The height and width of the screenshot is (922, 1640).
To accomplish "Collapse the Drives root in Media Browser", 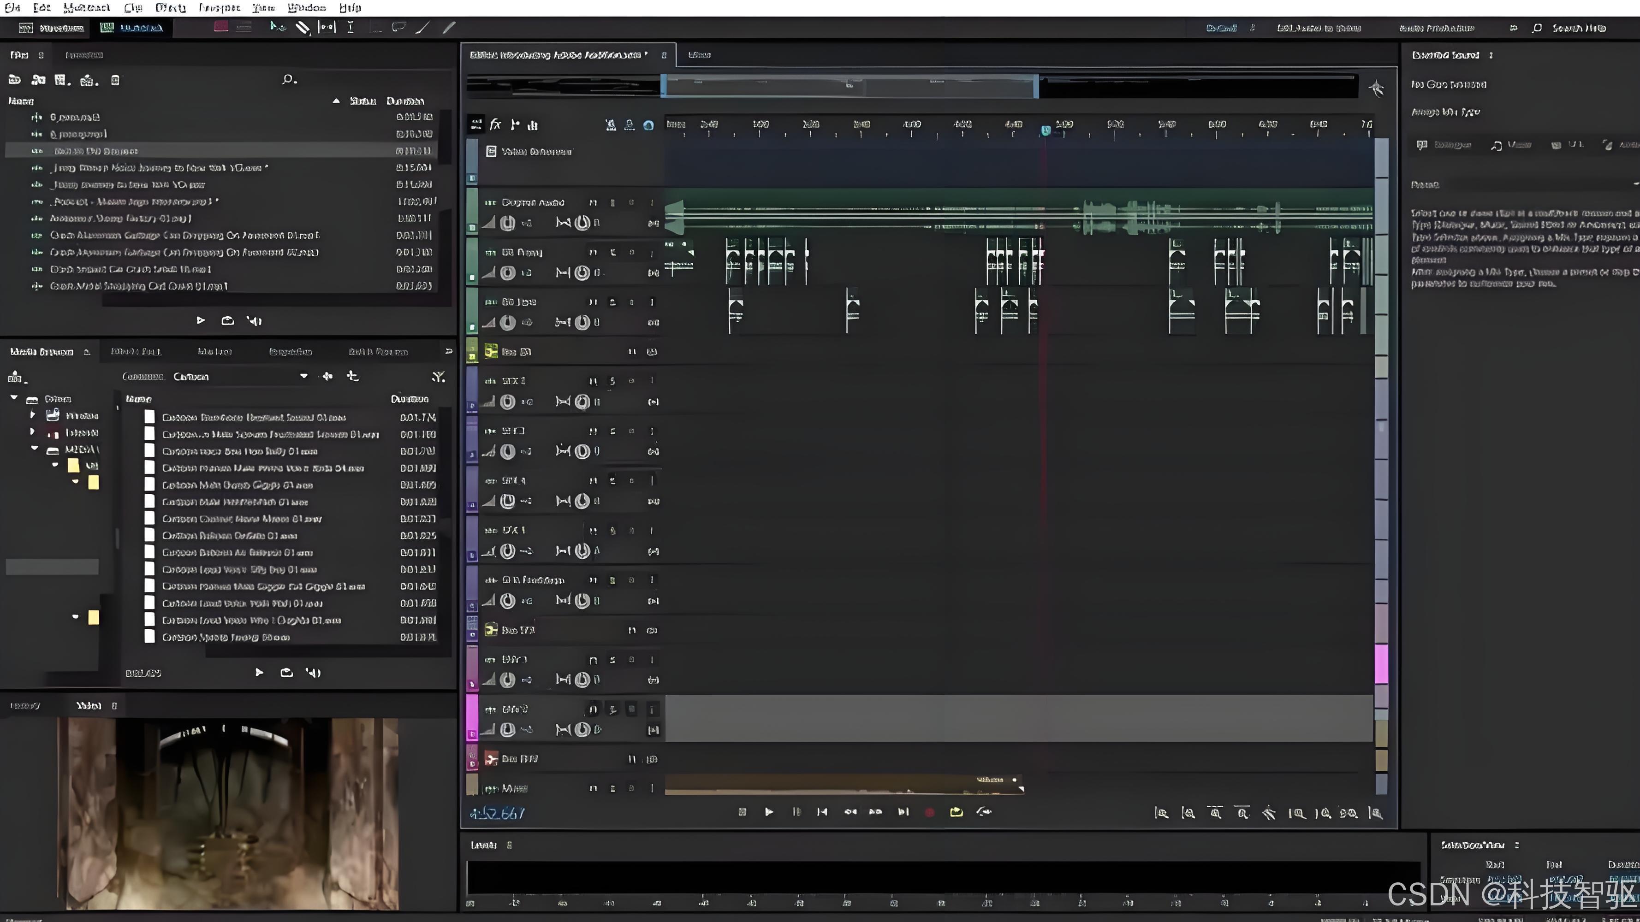I will (x=14, y=398).
